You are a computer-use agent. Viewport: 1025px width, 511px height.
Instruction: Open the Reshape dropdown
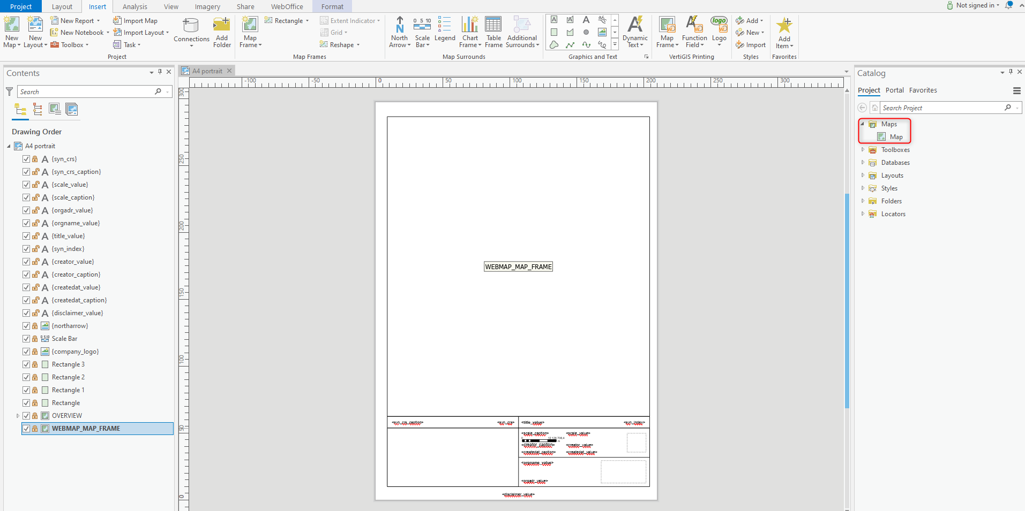click(358, 45)
